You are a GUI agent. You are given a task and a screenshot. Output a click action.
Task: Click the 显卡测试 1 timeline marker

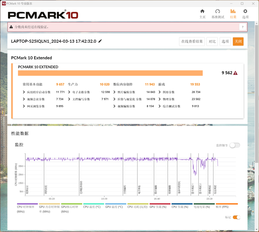(193, 189)
